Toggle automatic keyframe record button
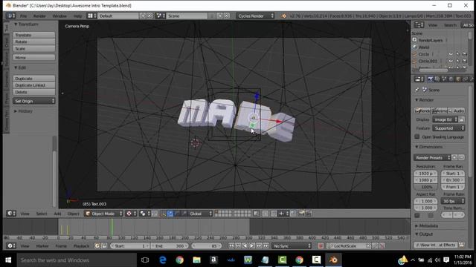476x267 pixels. (321, 245)
